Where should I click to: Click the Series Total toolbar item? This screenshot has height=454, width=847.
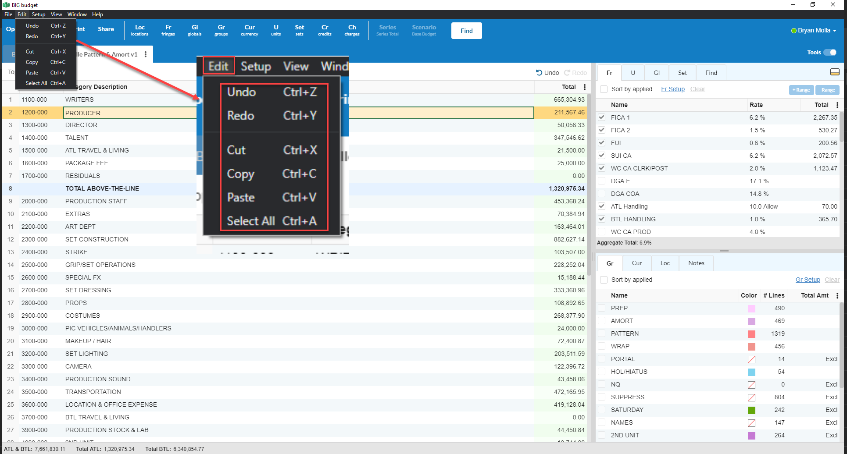click(387, 30)
